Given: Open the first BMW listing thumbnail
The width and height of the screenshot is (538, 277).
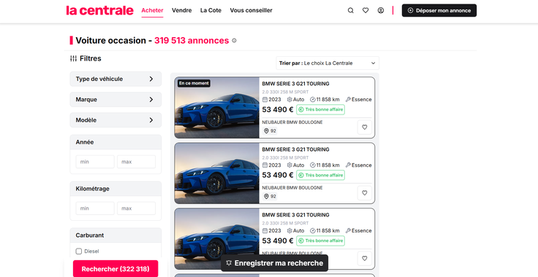Looking at the screenshot, I should (217, 107).
